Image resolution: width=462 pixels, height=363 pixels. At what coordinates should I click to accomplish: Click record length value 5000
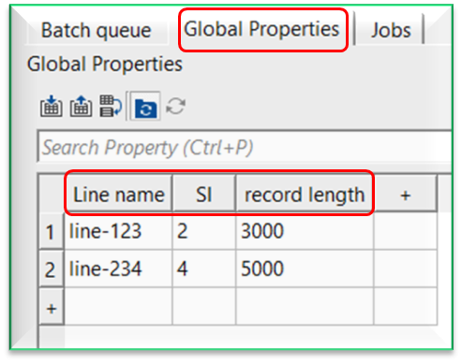305,269
